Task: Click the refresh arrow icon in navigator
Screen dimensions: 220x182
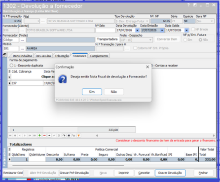Action: pos(64,136)
